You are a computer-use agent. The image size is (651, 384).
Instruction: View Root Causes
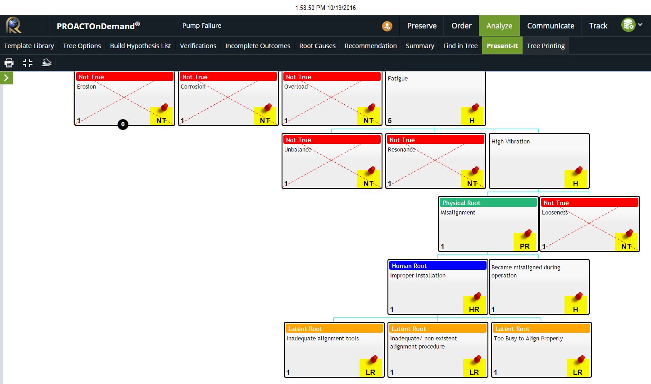click(318, 46)
